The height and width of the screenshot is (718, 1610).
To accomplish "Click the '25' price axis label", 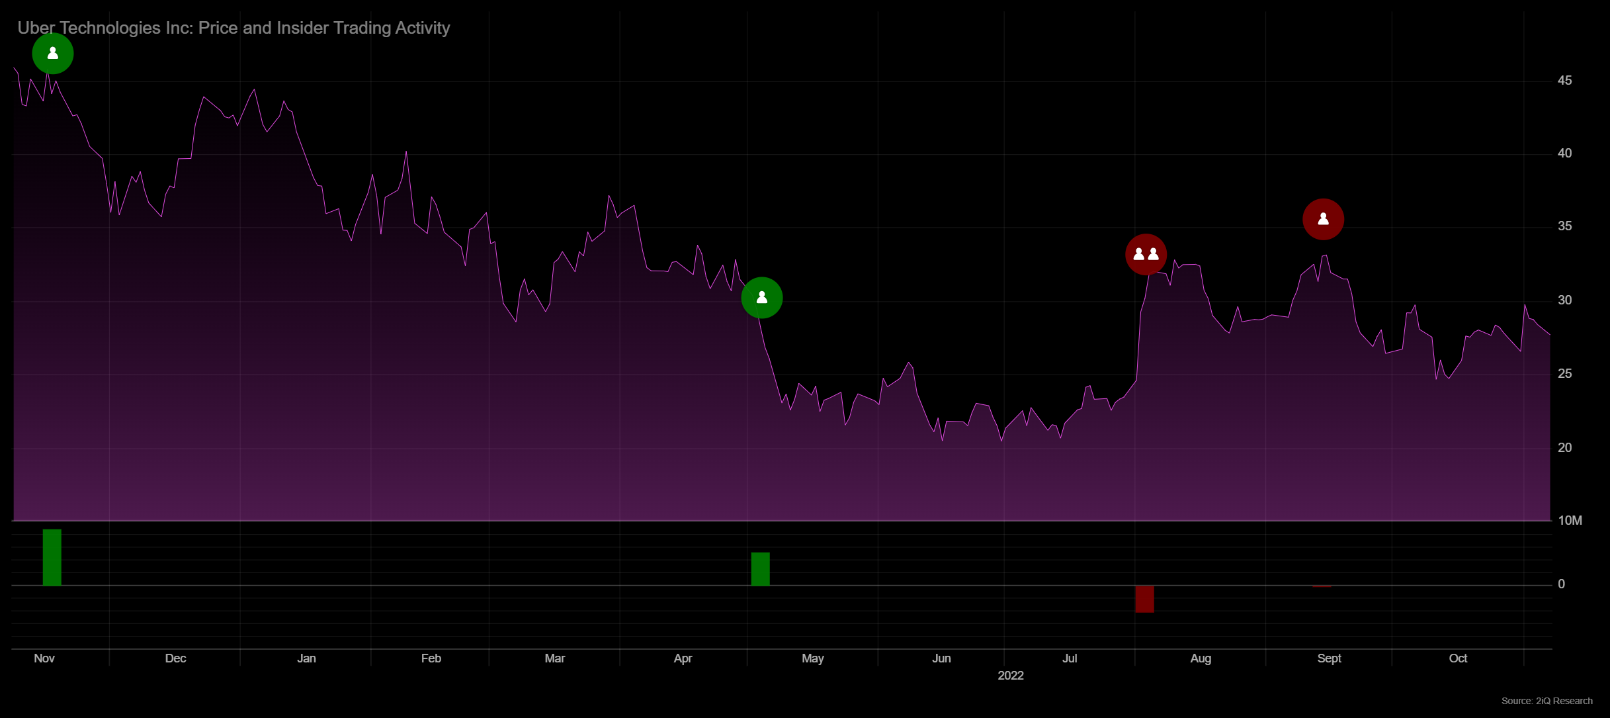I will tap(1564, 373).
